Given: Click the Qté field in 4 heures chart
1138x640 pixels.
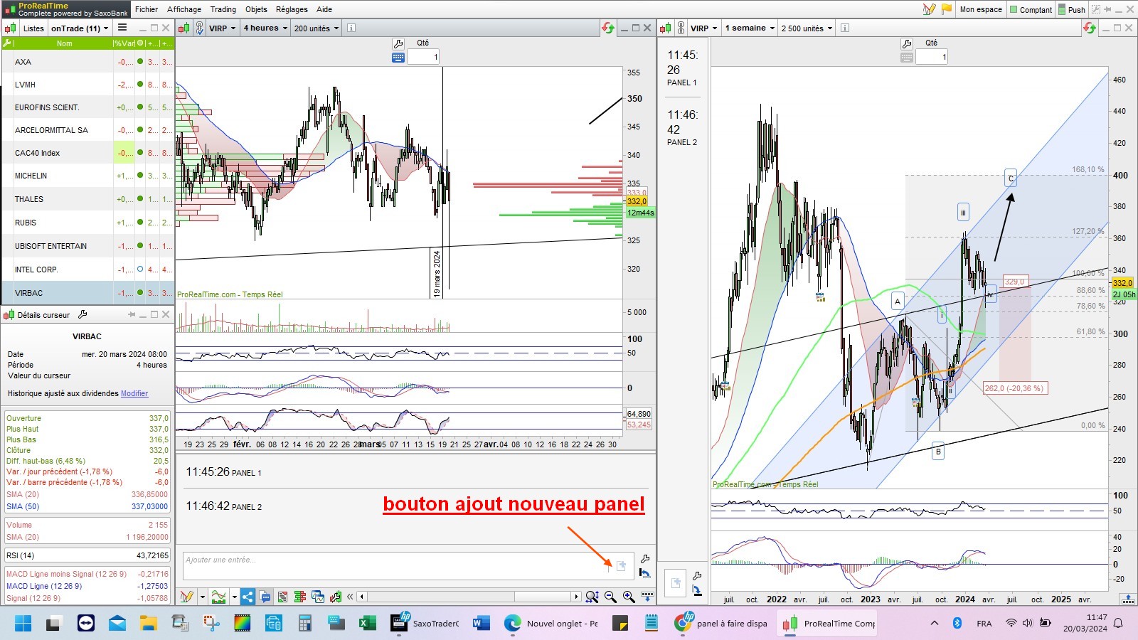Looking at the screenshot, I should click(423, 57).
